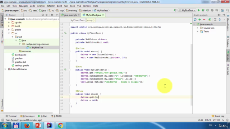This screenshot has height=129, width=230.
Task: Open 6: TODO tool window
Action: point(56,116)
